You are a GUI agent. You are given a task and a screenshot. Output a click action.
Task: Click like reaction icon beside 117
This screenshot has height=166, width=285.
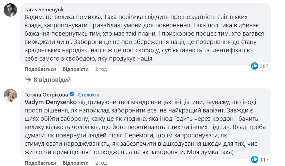[x=255, y=160]
